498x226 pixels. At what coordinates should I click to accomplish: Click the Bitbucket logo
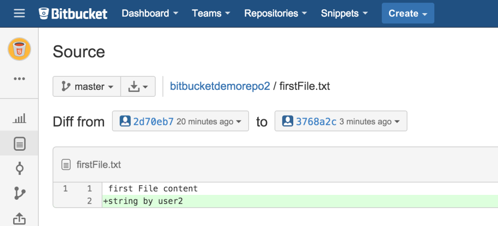pyautogui.click(x=73, y=14)
